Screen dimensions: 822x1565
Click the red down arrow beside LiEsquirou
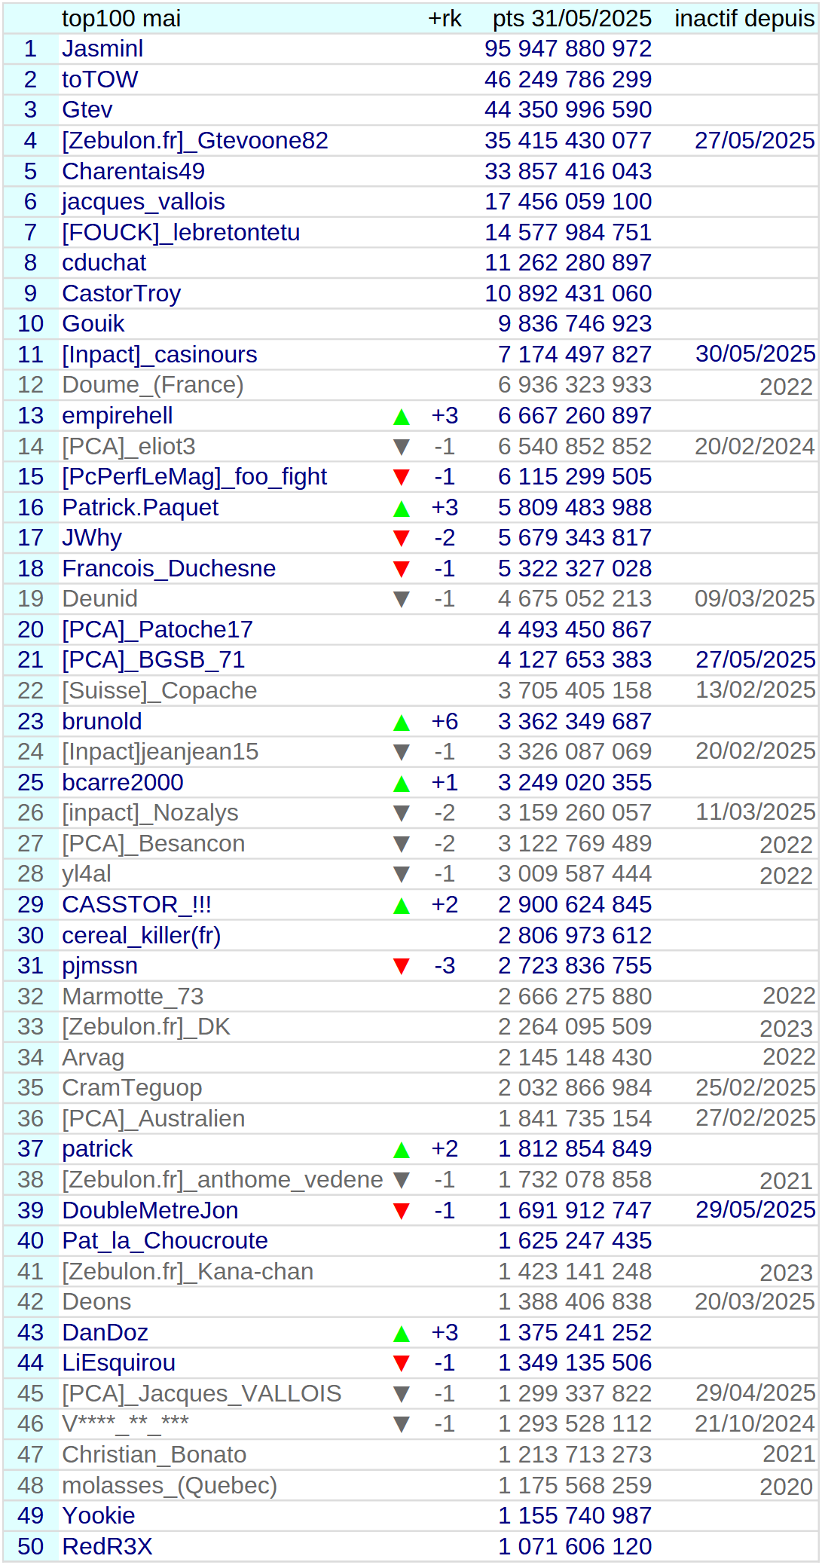click(x=402, y=1364)
